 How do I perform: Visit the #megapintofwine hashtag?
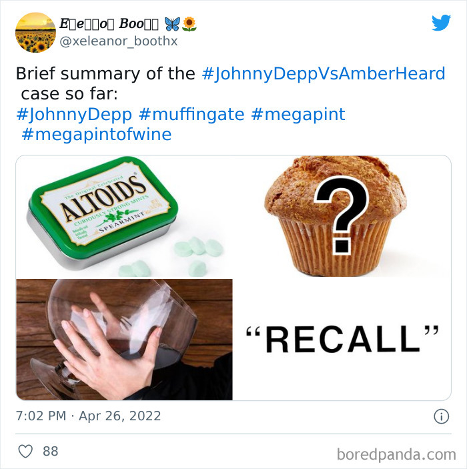coord(97,135)
